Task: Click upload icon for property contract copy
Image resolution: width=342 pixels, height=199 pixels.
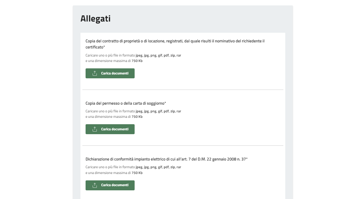Action: [95, 74]
